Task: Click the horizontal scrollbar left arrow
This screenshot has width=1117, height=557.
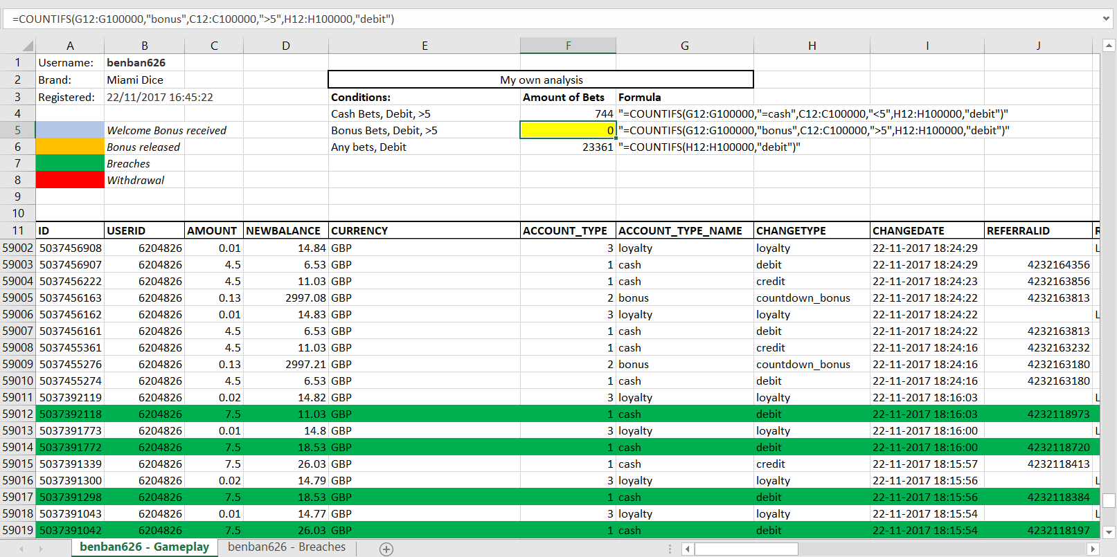Action: click(687, 549)
